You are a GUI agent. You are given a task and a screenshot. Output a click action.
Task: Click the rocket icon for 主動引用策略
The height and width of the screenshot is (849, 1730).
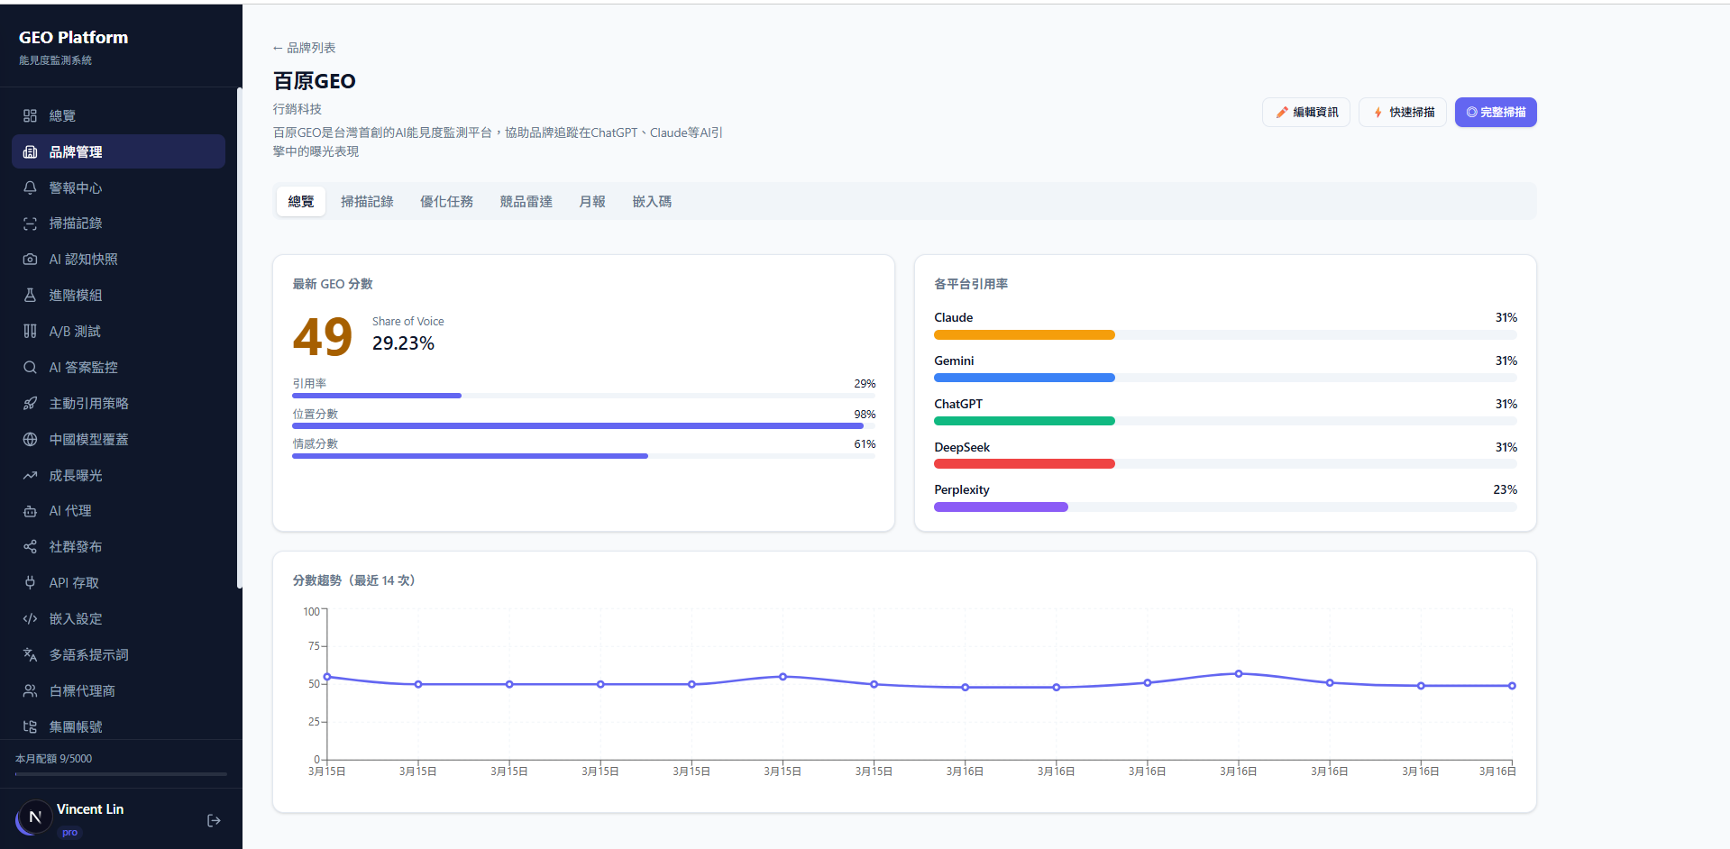[30, 404]
